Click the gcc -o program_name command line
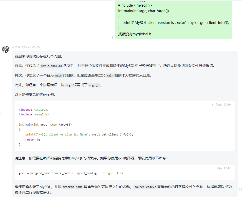Viewport: 242px width, 197px height. pyautogui.click(x=72, y=173)
